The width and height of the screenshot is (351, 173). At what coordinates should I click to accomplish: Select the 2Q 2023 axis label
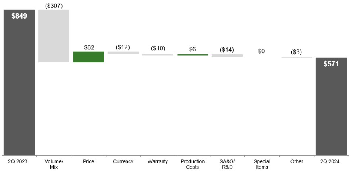19,161
